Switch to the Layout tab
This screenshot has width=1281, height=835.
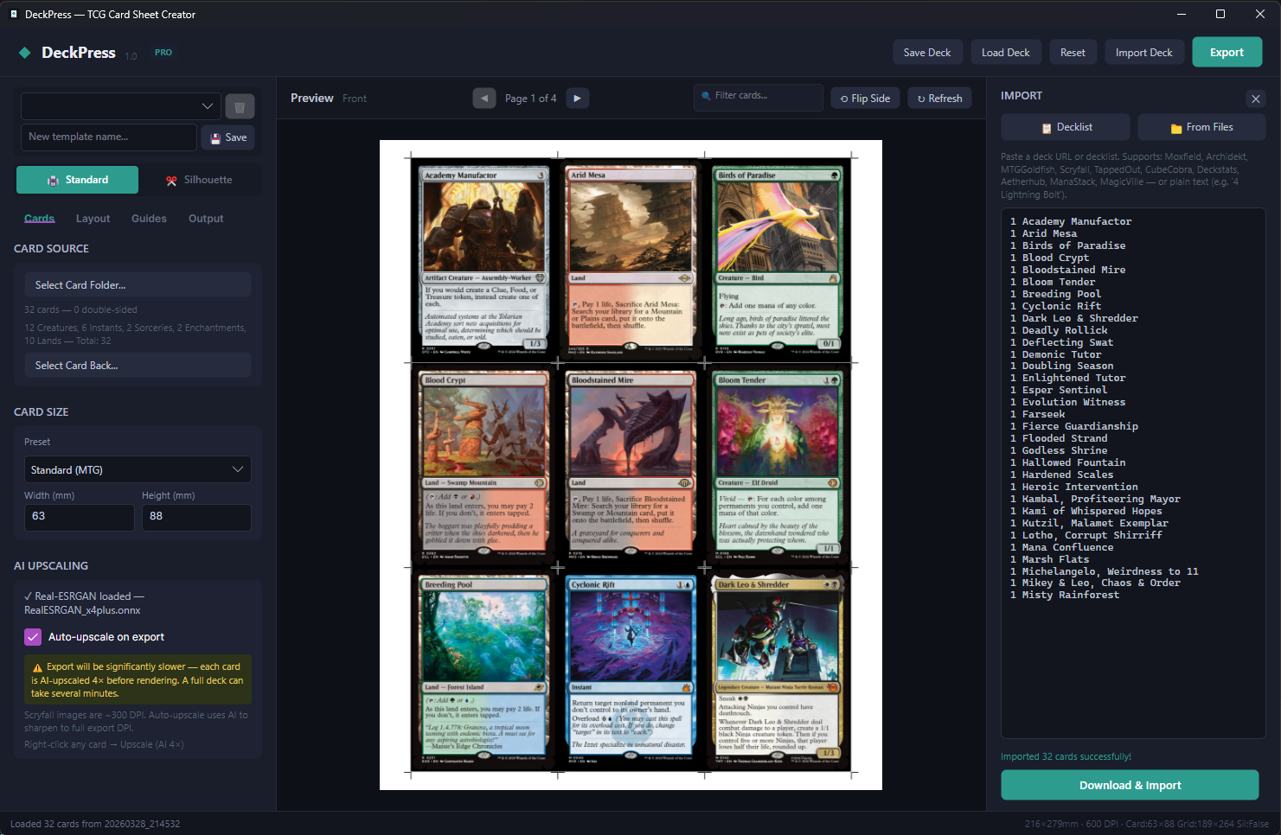tap(93, 219)
